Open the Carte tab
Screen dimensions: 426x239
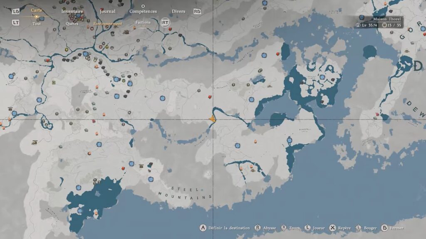pos(37,10)
